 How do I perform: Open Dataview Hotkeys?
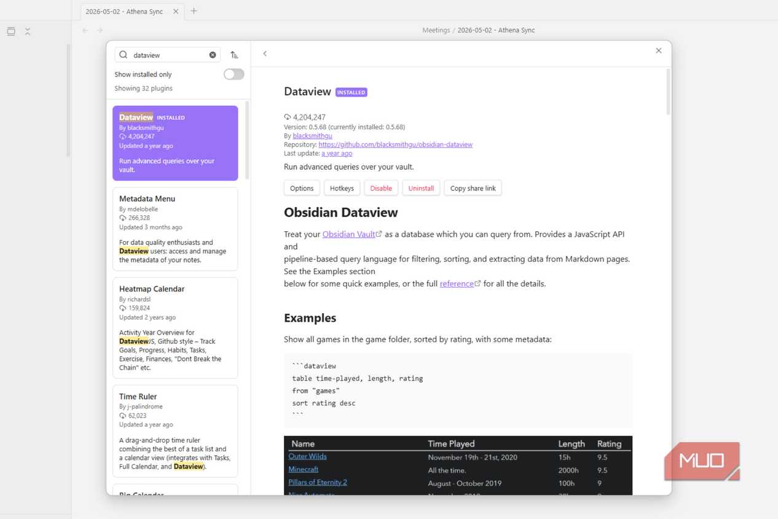tap(342, 188)
